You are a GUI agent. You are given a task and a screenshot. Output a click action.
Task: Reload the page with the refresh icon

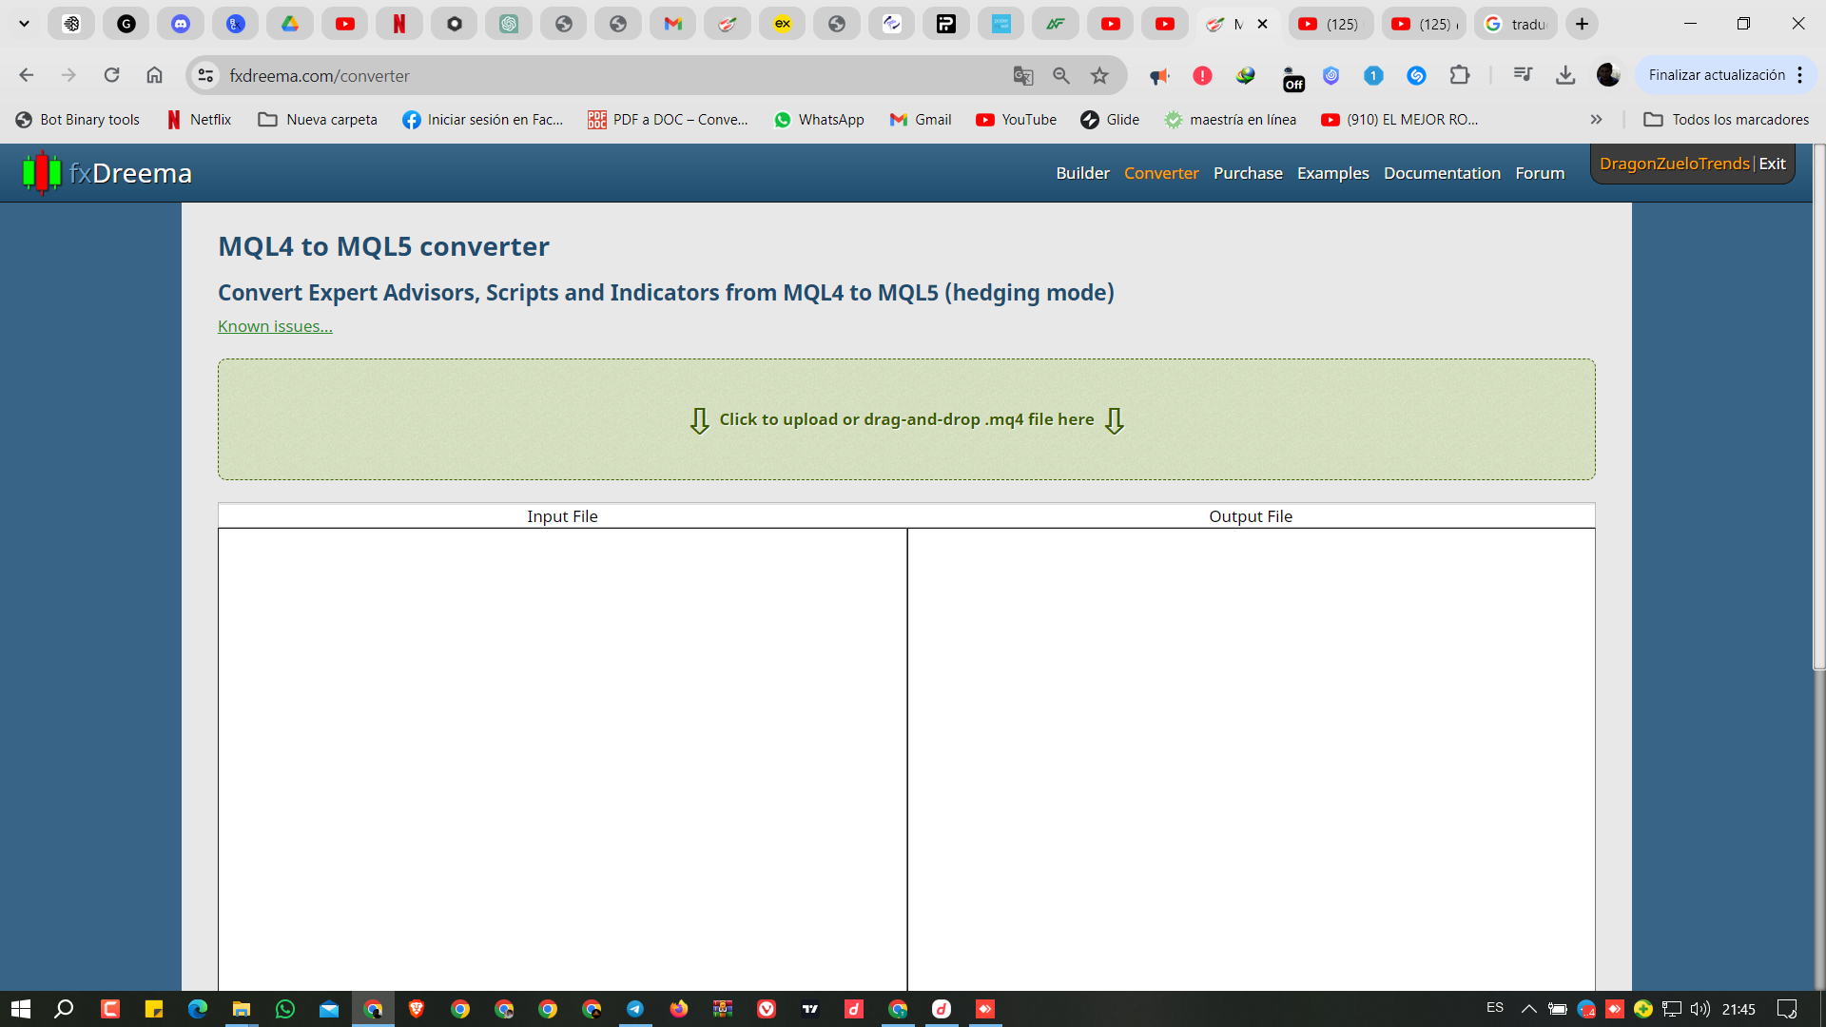pos(111,75)
